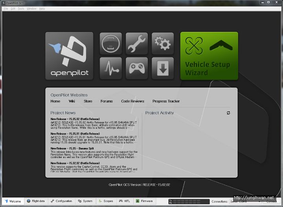The width and height of the screenshot is (283, 207).
Task: Switch to the HITL tab
Action: tap(125, 201)
